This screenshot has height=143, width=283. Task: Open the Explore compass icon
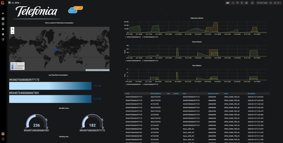coord(3,24)
